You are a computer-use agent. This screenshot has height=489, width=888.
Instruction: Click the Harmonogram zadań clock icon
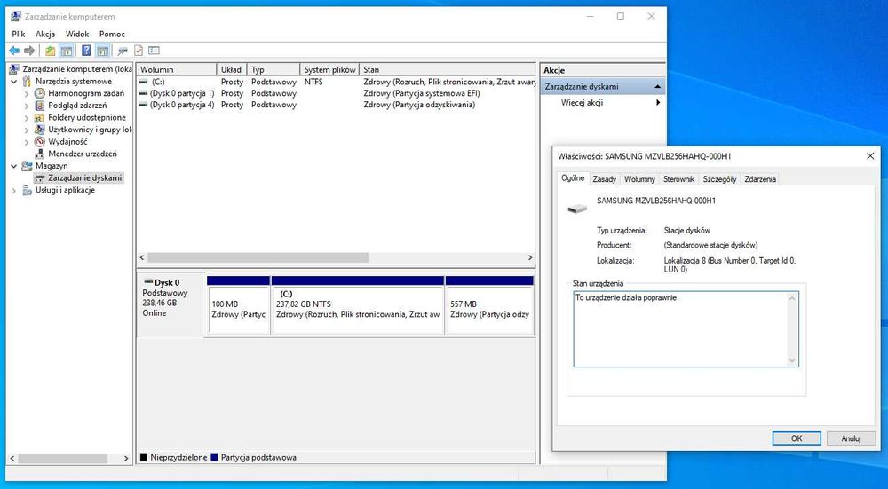click(40, 93)
